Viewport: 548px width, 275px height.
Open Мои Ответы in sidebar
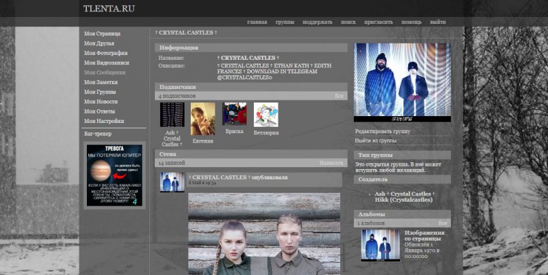tap(99, 111)
